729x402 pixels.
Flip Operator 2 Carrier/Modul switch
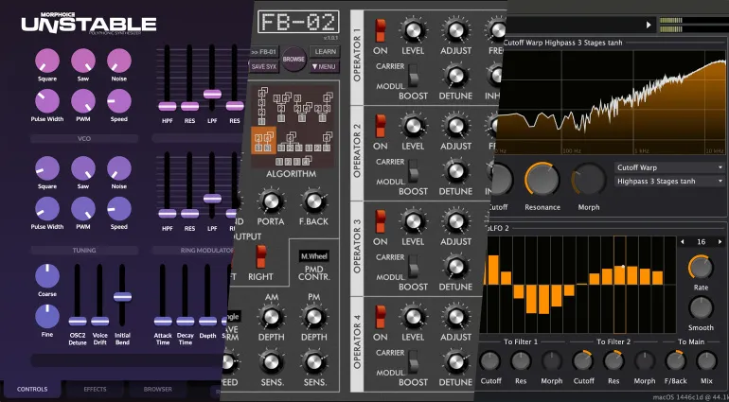pyautogui.click(x=413, y=171)
